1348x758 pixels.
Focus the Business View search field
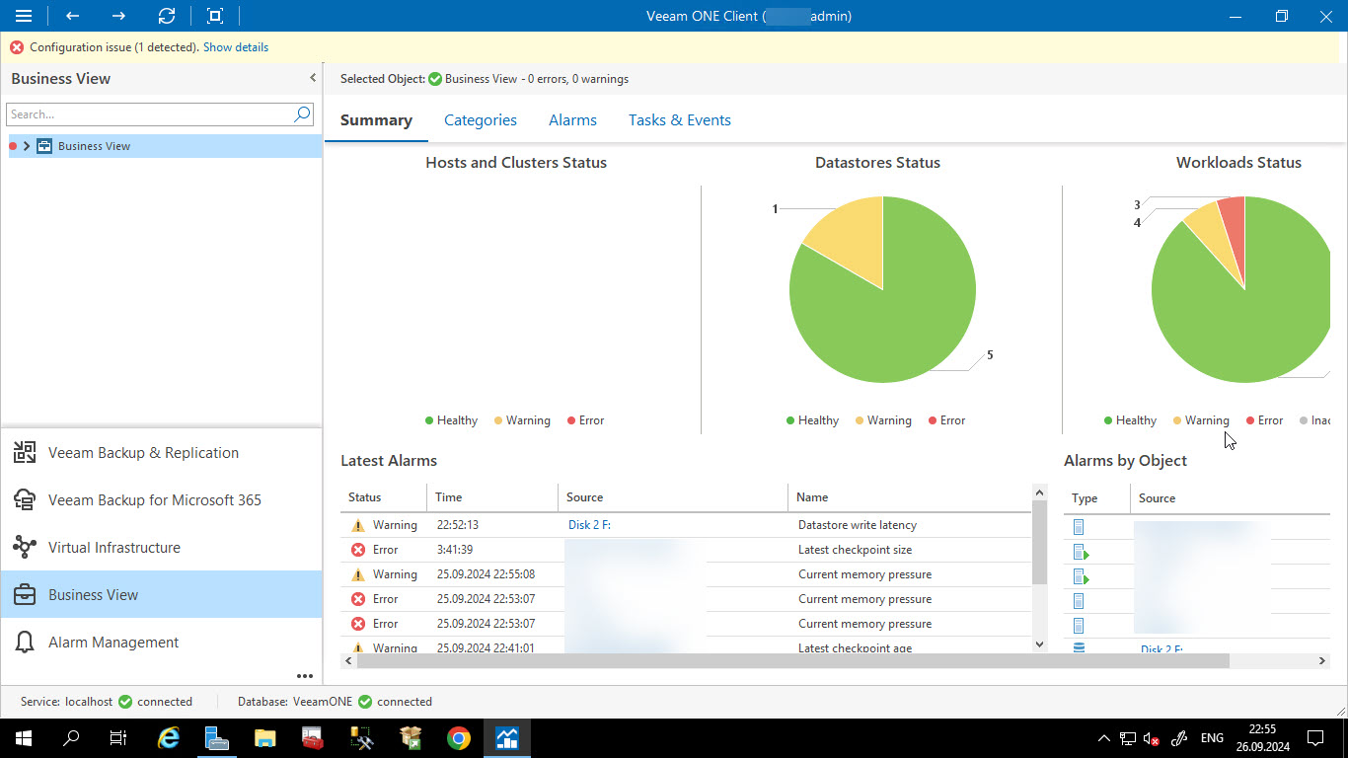151,114
